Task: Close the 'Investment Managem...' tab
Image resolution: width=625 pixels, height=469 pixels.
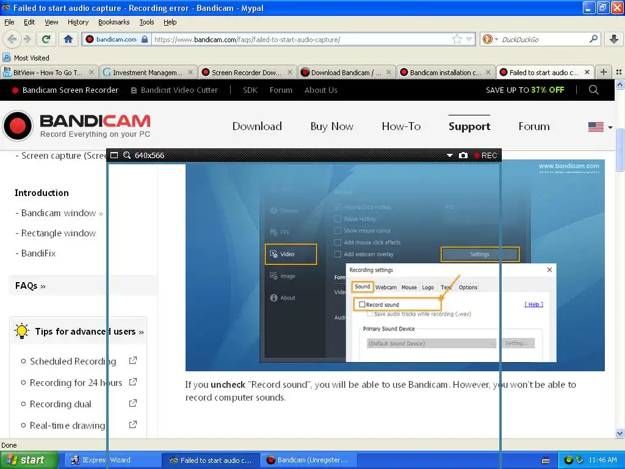Action: coord(190,72)
